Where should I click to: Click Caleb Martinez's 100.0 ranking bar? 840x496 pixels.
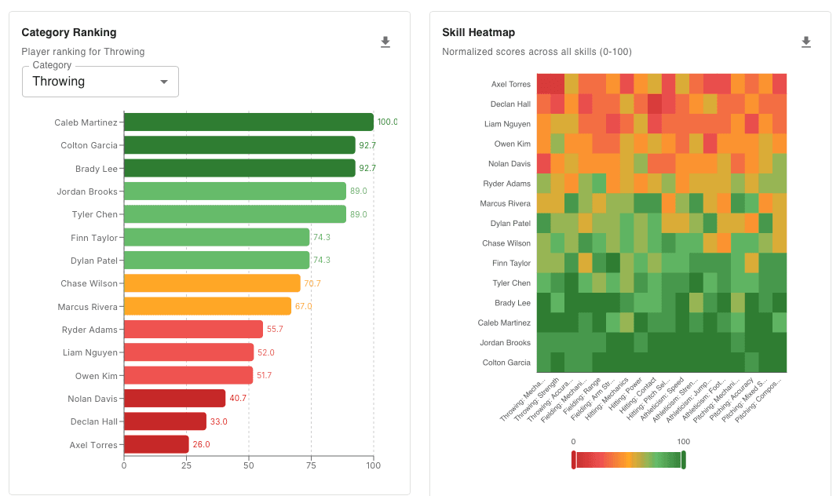pyautogui.click(x=249, y=122)
